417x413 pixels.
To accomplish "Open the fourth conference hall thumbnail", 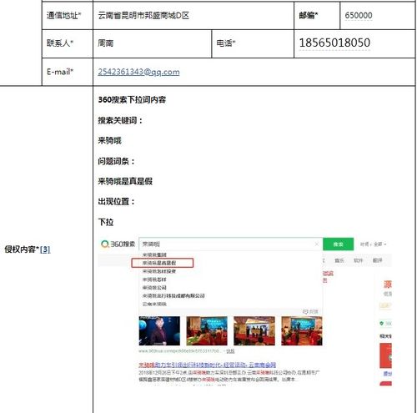I will [302, 331].
